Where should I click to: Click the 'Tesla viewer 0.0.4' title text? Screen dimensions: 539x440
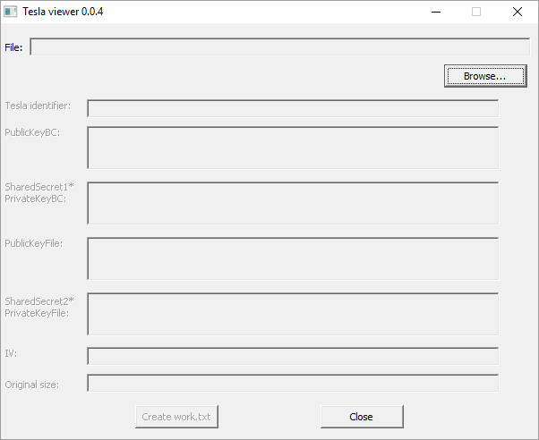[63, 12]
